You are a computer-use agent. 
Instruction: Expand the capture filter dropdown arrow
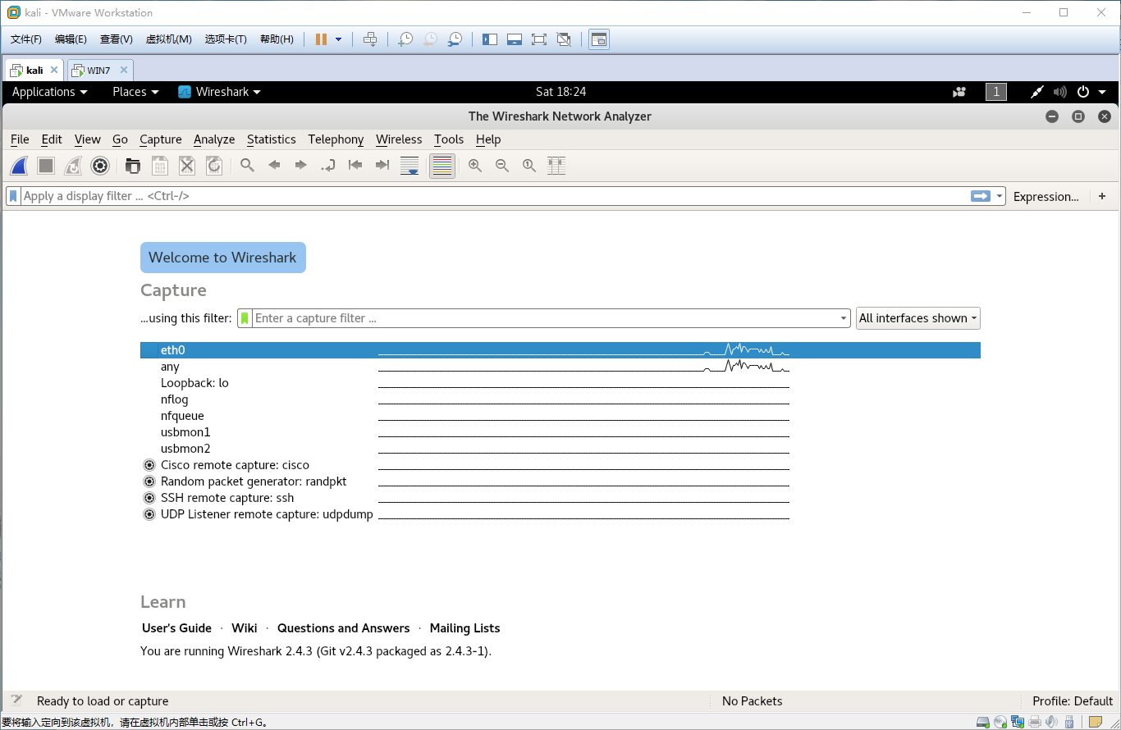click(x=844, y=318)
